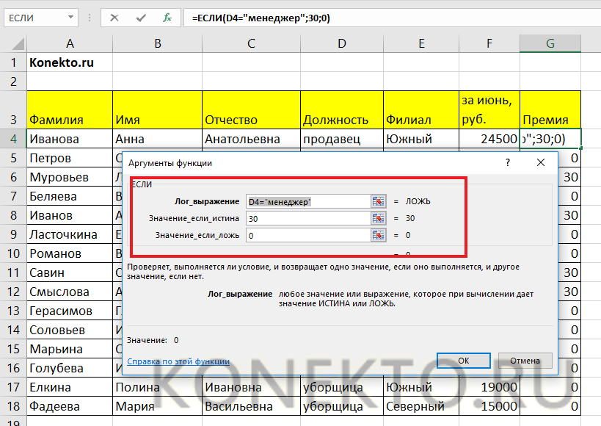Click the Значение_если_истина input field

pos(307,218)
